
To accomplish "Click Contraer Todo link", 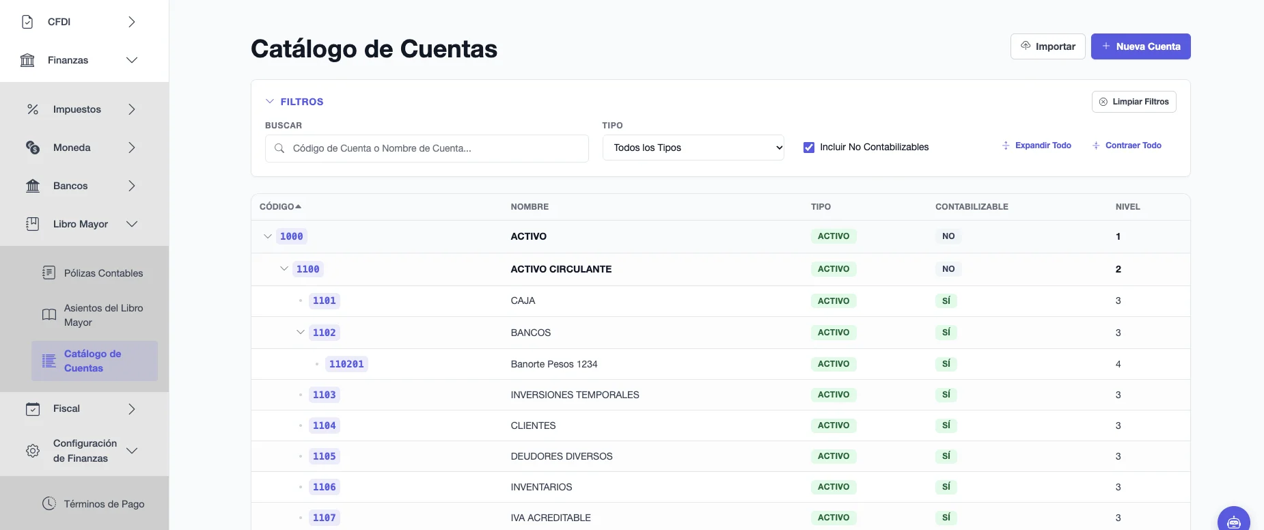I will point(1127,145).
